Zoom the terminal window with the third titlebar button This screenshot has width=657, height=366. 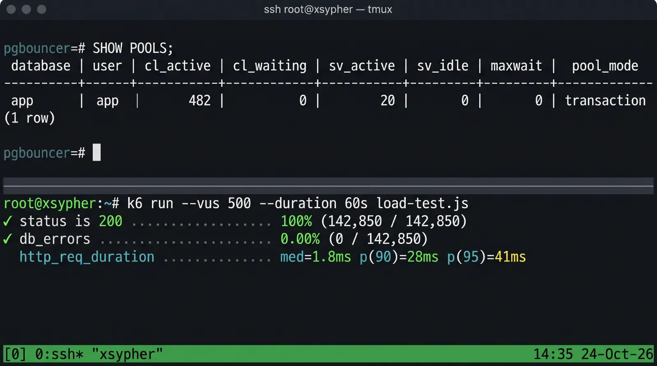[x=41, y=9]
